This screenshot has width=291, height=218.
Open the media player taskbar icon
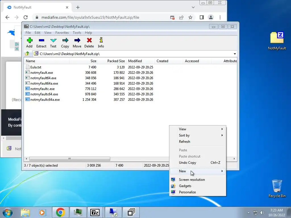pos(43,212)
